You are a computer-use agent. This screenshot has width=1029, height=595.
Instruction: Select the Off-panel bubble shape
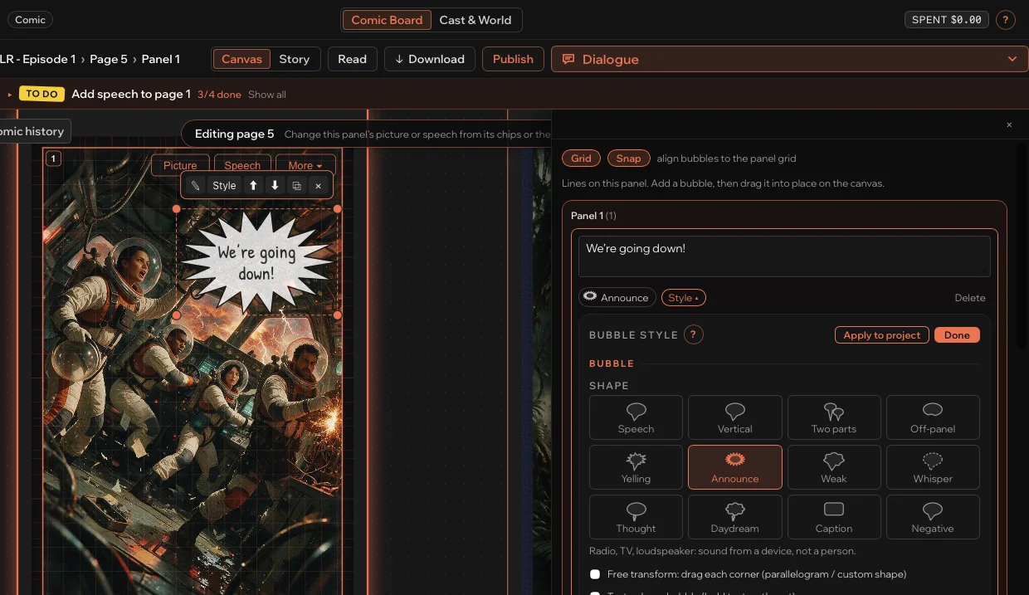933,417
